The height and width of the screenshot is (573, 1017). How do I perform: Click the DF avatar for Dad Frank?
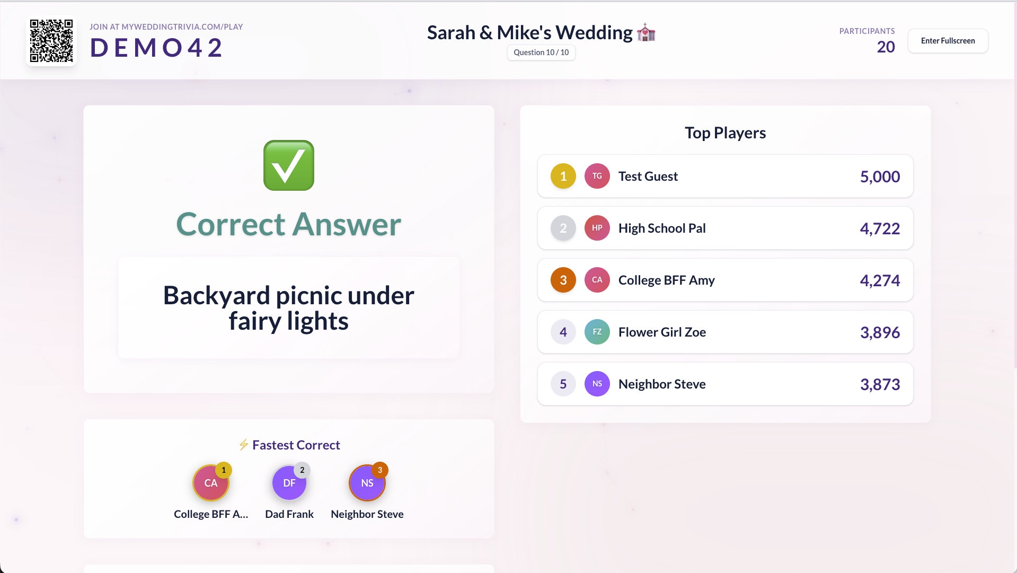click(289, 483)
